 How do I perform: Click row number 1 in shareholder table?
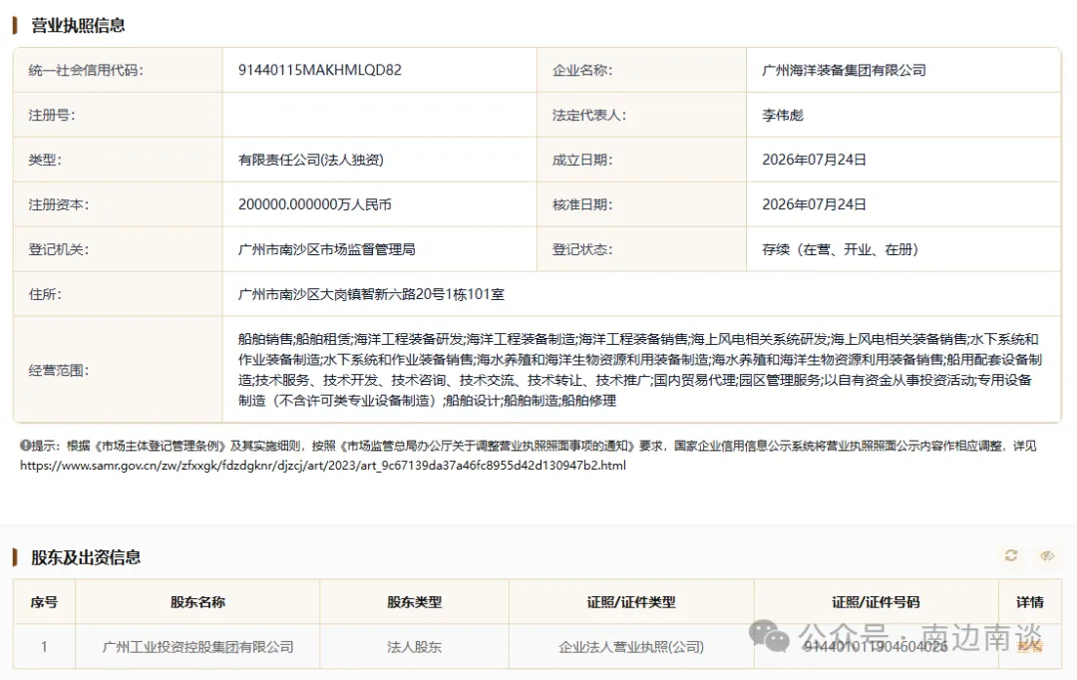click(x=44, y=646)
